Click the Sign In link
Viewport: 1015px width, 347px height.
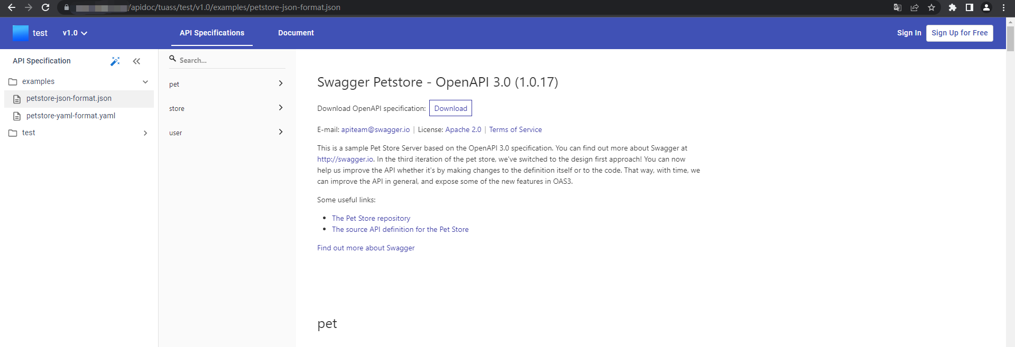tap(909, 33)
